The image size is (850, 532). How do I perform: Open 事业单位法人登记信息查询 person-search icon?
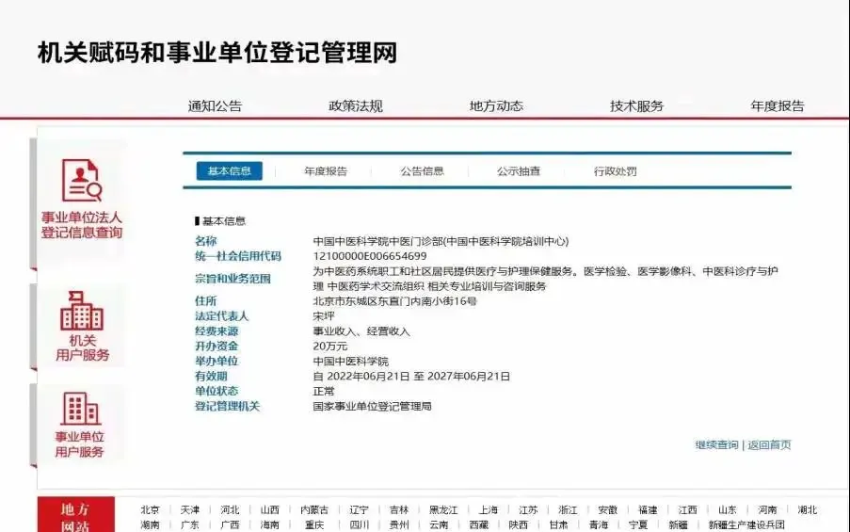[x=82, y=181]
